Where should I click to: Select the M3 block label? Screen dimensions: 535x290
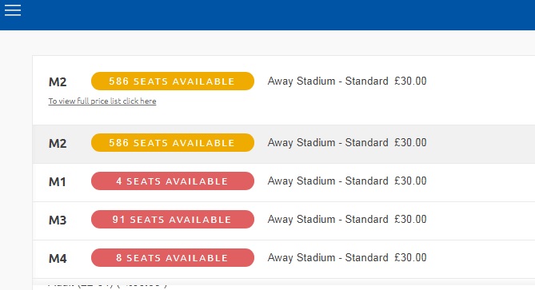pyautogui.click(x=58, y=220)
